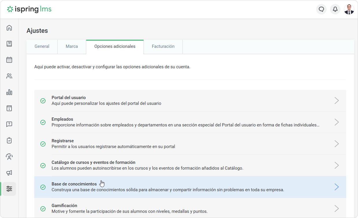This screenshot has width=358, height=218.
Task: Open the bar chart reports icon
Action: click(x=9, y=92)
